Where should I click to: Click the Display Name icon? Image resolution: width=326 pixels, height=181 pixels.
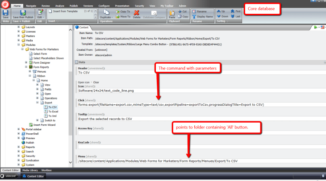pyautogui.click(x=194, y=16)
